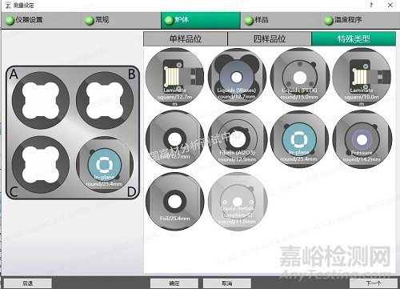Click position D with In-plane holder
Image resolution: width=400 pixels, height=289 pixels.
pos(105,165)
